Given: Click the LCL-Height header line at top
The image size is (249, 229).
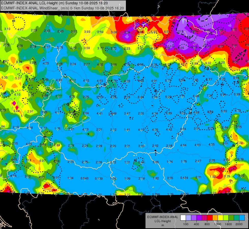Looking at the screenshot, I should 54,3.
